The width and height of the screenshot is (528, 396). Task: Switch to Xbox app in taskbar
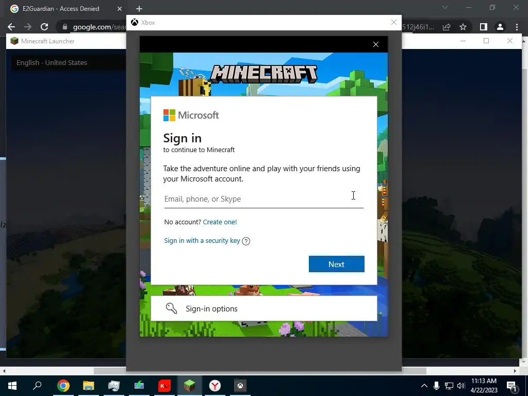(240, 386)
